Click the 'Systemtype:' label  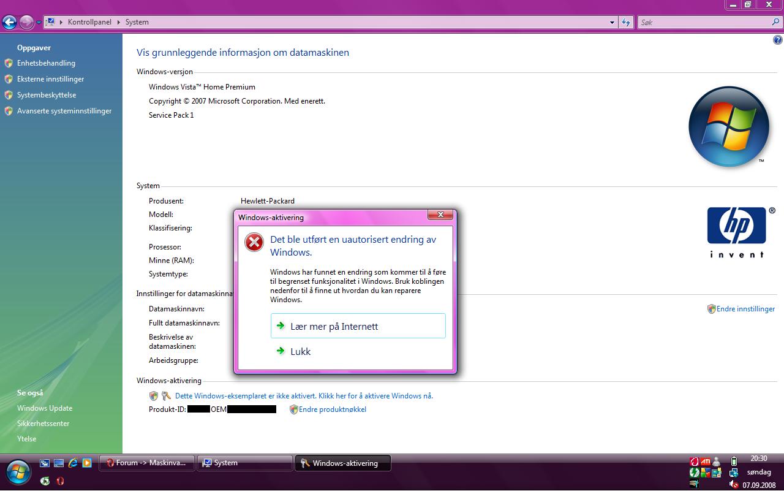point(168,274)
